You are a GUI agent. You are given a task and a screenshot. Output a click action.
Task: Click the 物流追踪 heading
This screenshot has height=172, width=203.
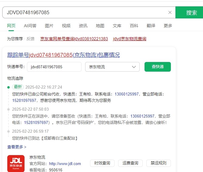coord(15,78)
